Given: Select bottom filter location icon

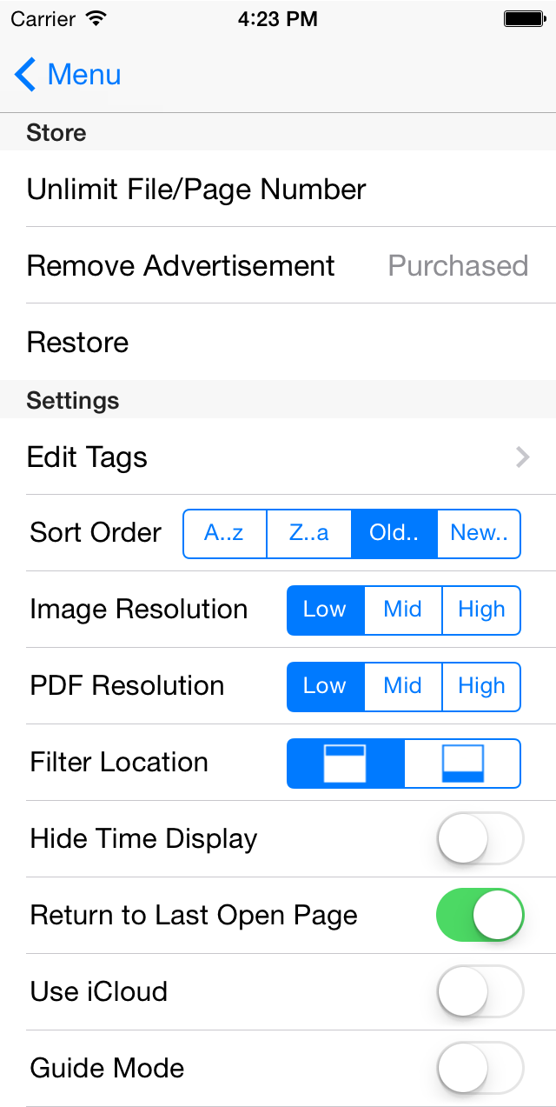Looking at the screenshot, I should 462,764.
